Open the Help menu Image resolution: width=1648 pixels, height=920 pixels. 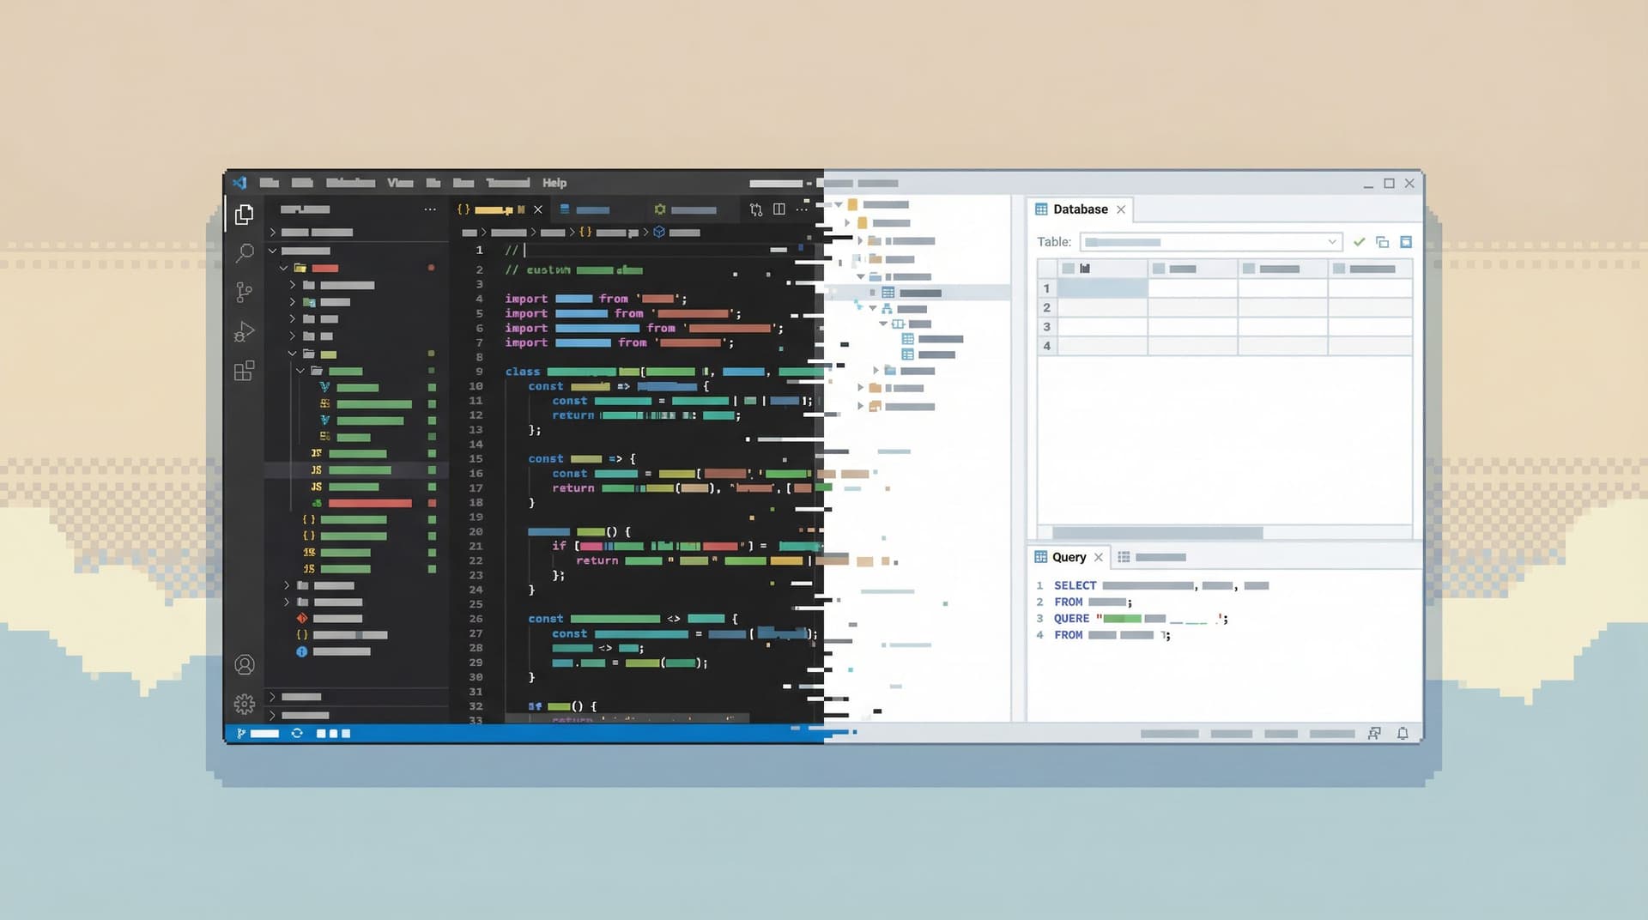tap(554, 183)
